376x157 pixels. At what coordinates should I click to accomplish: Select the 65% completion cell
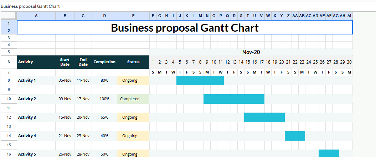104,117
